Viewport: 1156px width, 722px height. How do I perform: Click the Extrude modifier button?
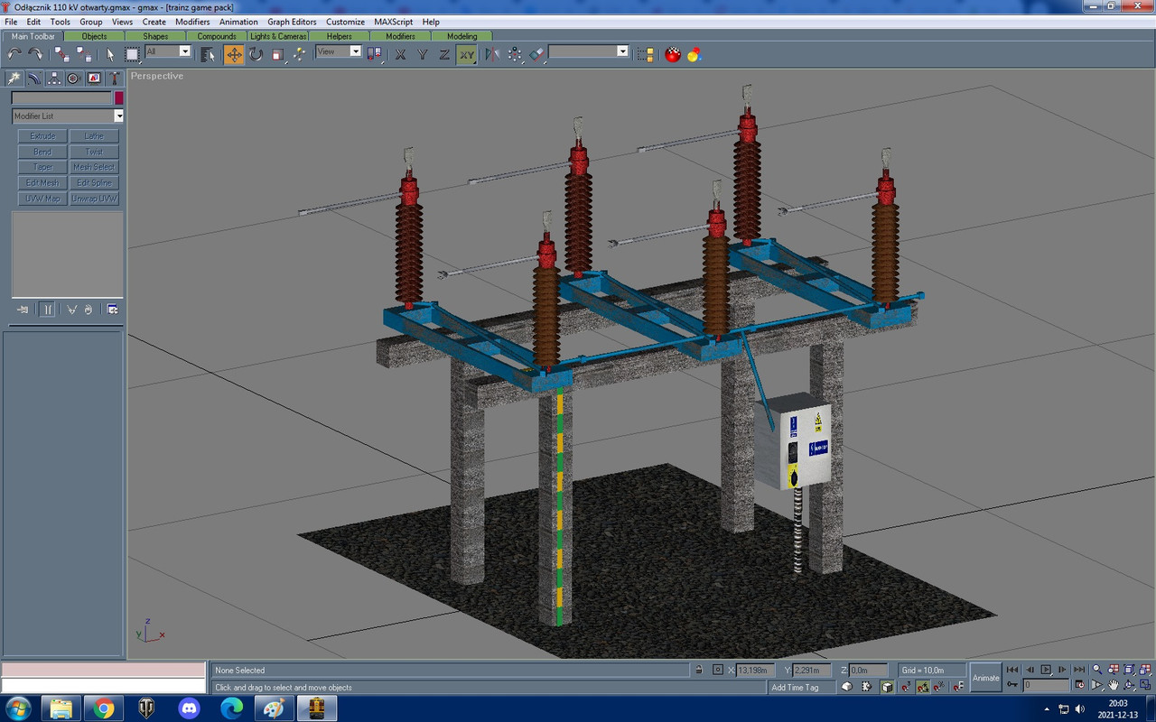tap(42, 136)
